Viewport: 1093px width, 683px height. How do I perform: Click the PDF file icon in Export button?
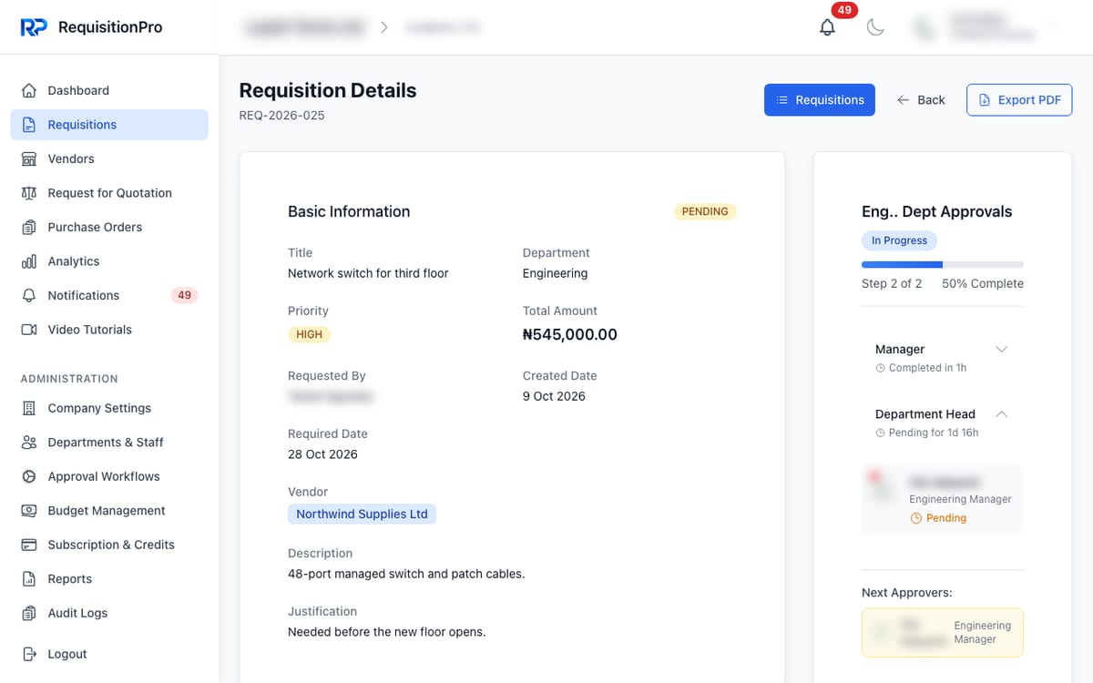tap(985, 100)
